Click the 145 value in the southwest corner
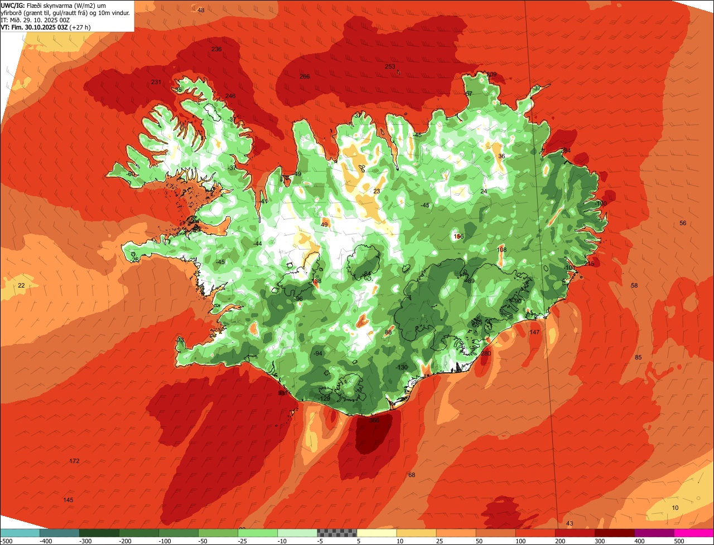Image resolution: width=714 pixels, height=545 pixels. click(68, 500)
